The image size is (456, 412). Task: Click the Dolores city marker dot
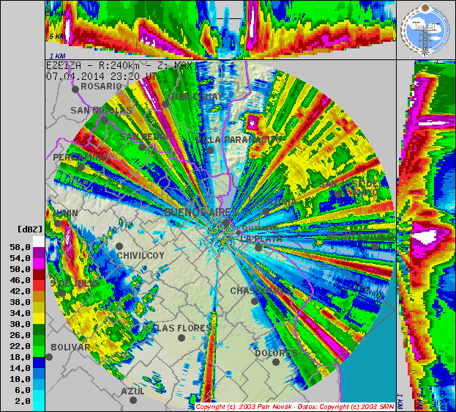pyautogui.click(x=276, y=362)
